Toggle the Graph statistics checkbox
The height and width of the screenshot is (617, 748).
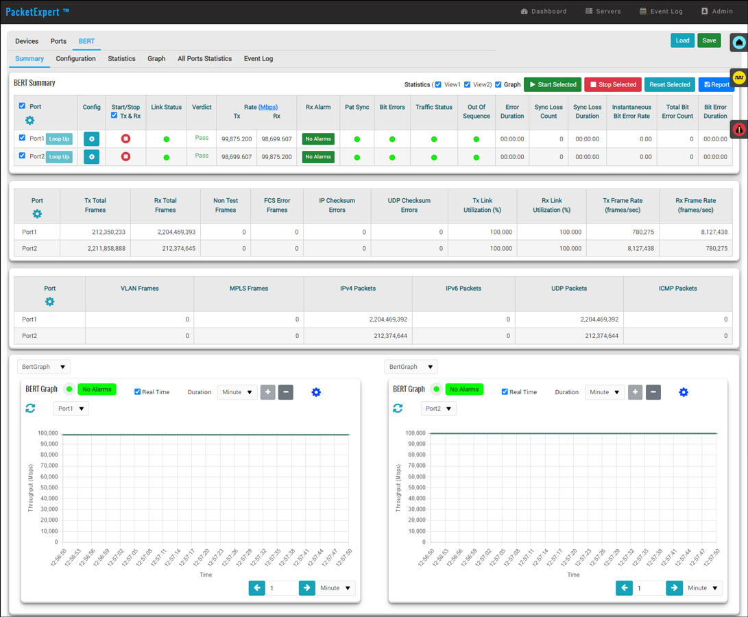(x=498, y=84)
